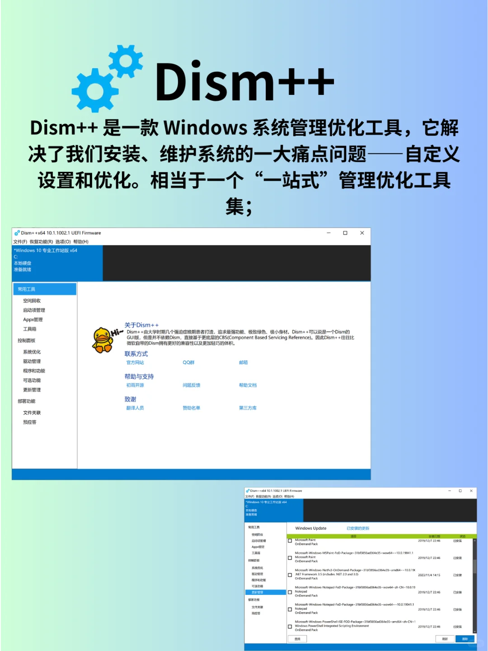
Task: Select highlighted 更新管理 in lower window sidebar
Action: tap(266, 592)
